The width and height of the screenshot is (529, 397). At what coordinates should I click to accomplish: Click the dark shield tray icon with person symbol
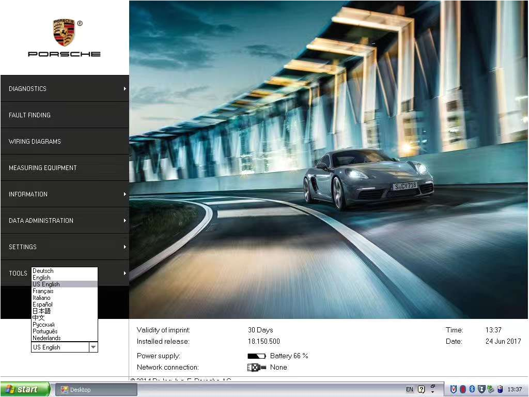point(481,389)
